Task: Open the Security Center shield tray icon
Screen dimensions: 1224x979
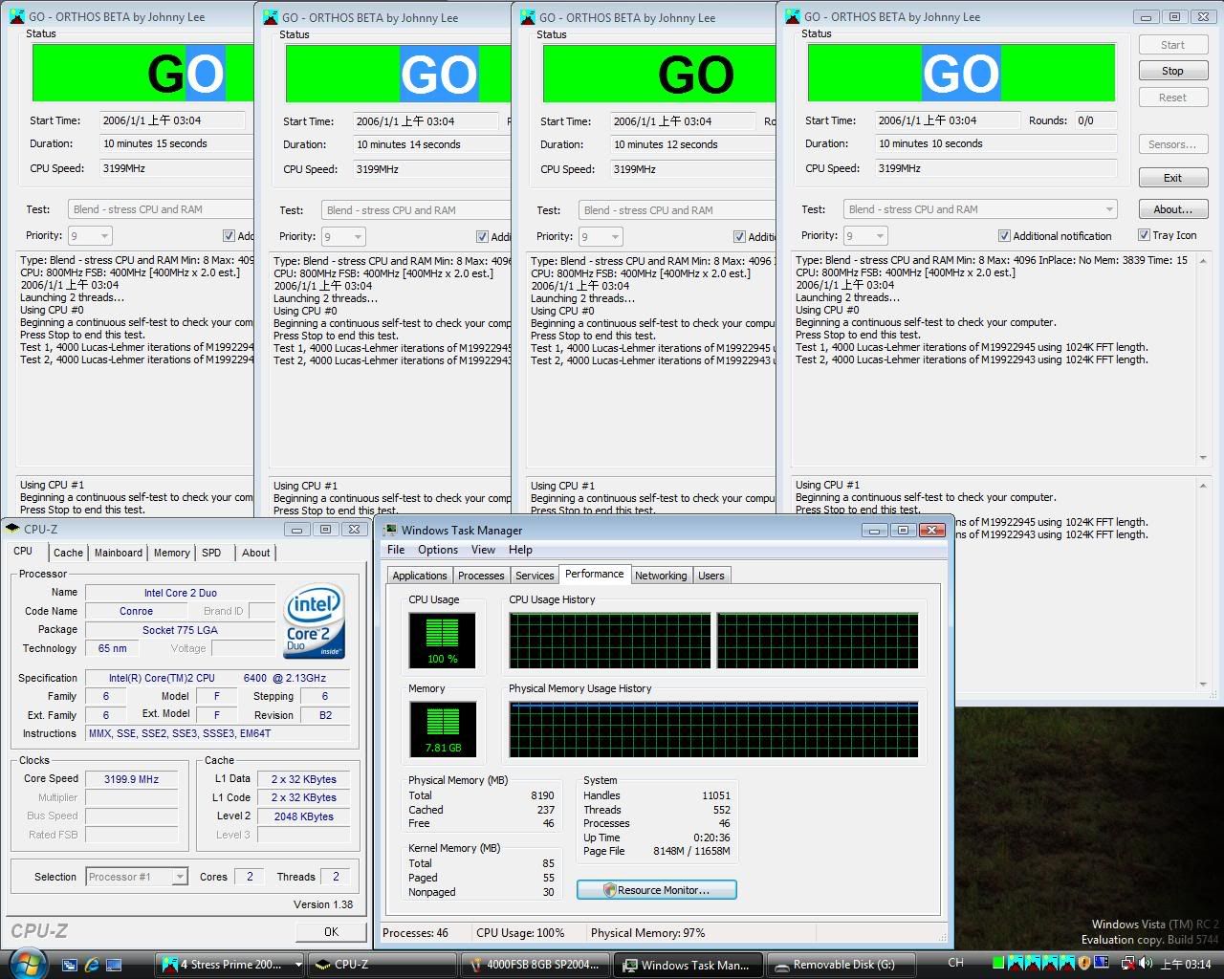Action: 1083,963
